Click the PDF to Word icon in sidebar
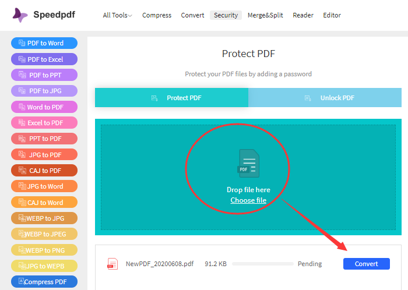Image resolution: width=408 pixels, height=290 pixels. (22, 43)
